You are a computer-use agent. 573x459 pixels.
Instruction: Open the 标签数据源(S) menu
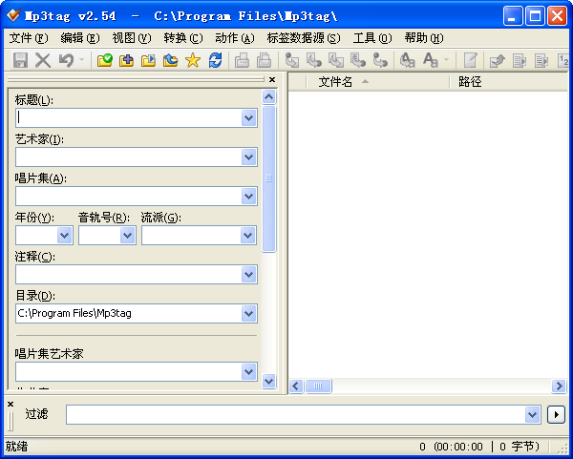point(304,38)
